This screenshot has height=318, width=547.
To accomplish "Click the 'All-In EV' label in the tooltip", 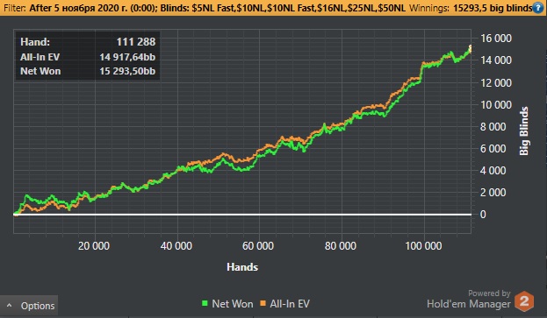I will [x=40, y=57].
